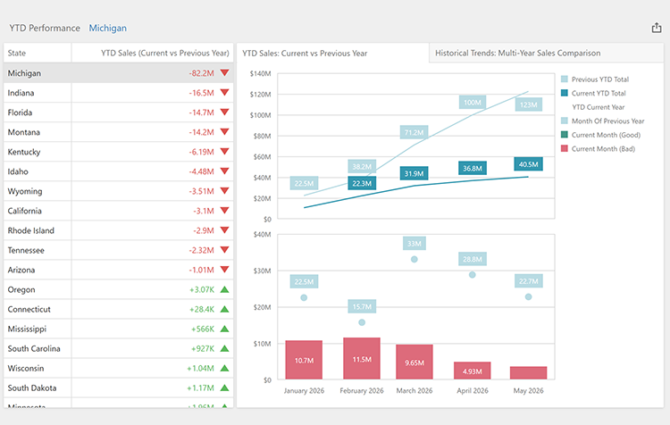Image resolution: width=670 pixels, height=425 pixels.
Task: Click green up arrow in Mississippi row
Action: (225, 329)
